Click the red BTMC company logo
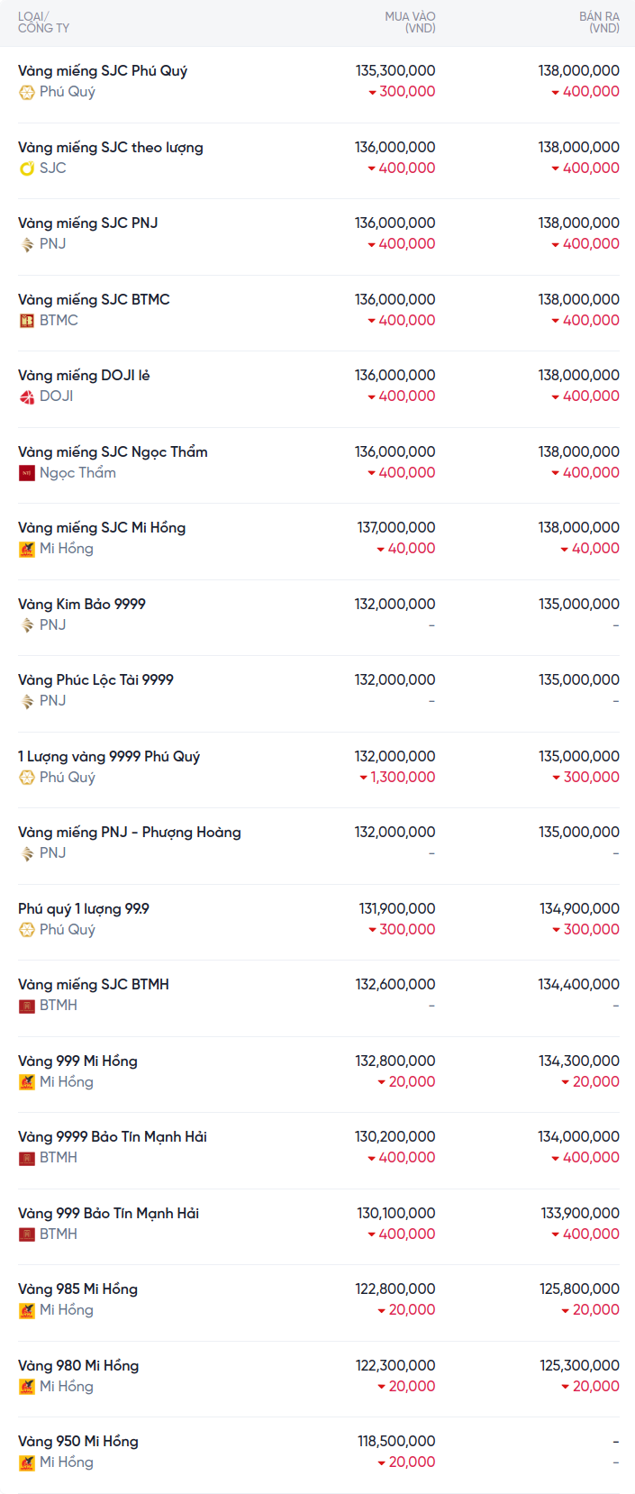The height and width of the screenshot is (1494, 635). (27, 321)
